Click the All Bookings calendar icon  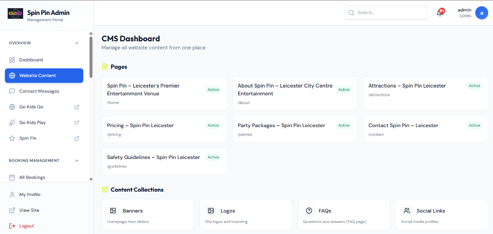[12, 177]
